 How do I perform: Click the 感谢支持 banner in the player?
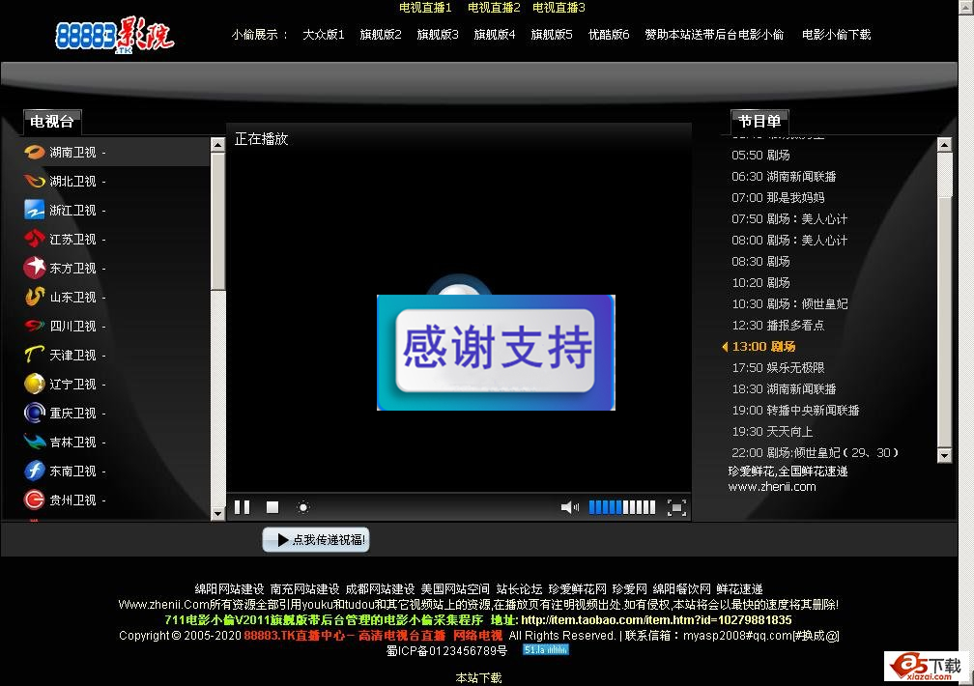496,353
